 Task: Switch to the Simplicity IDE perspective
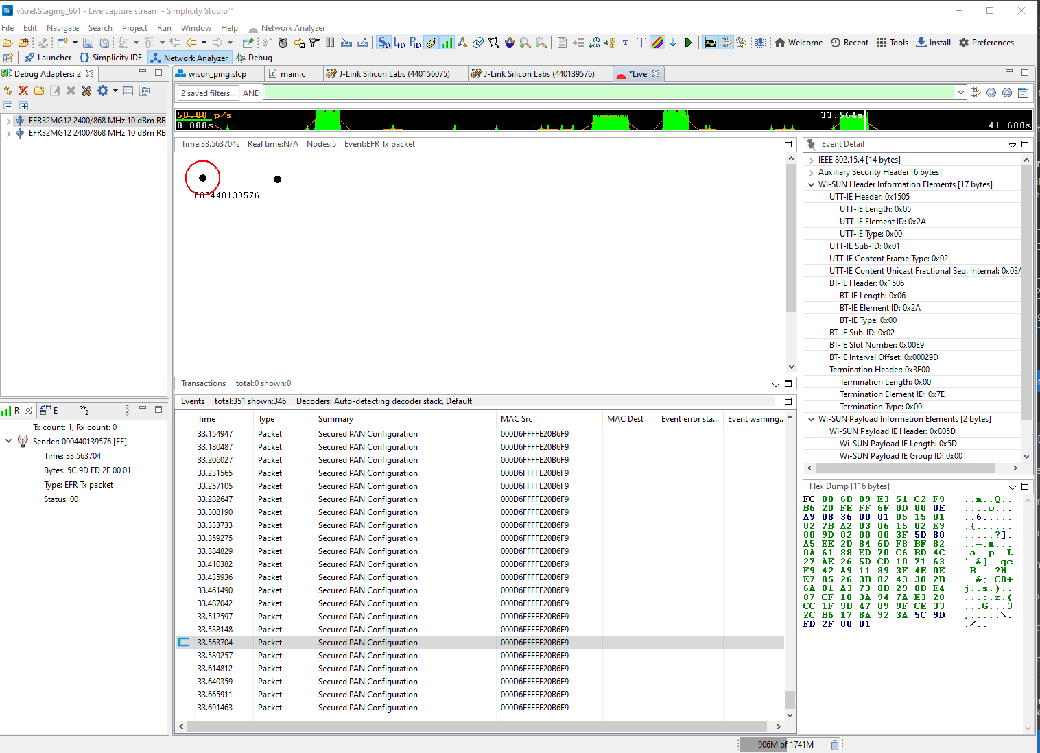pos(110,58)
